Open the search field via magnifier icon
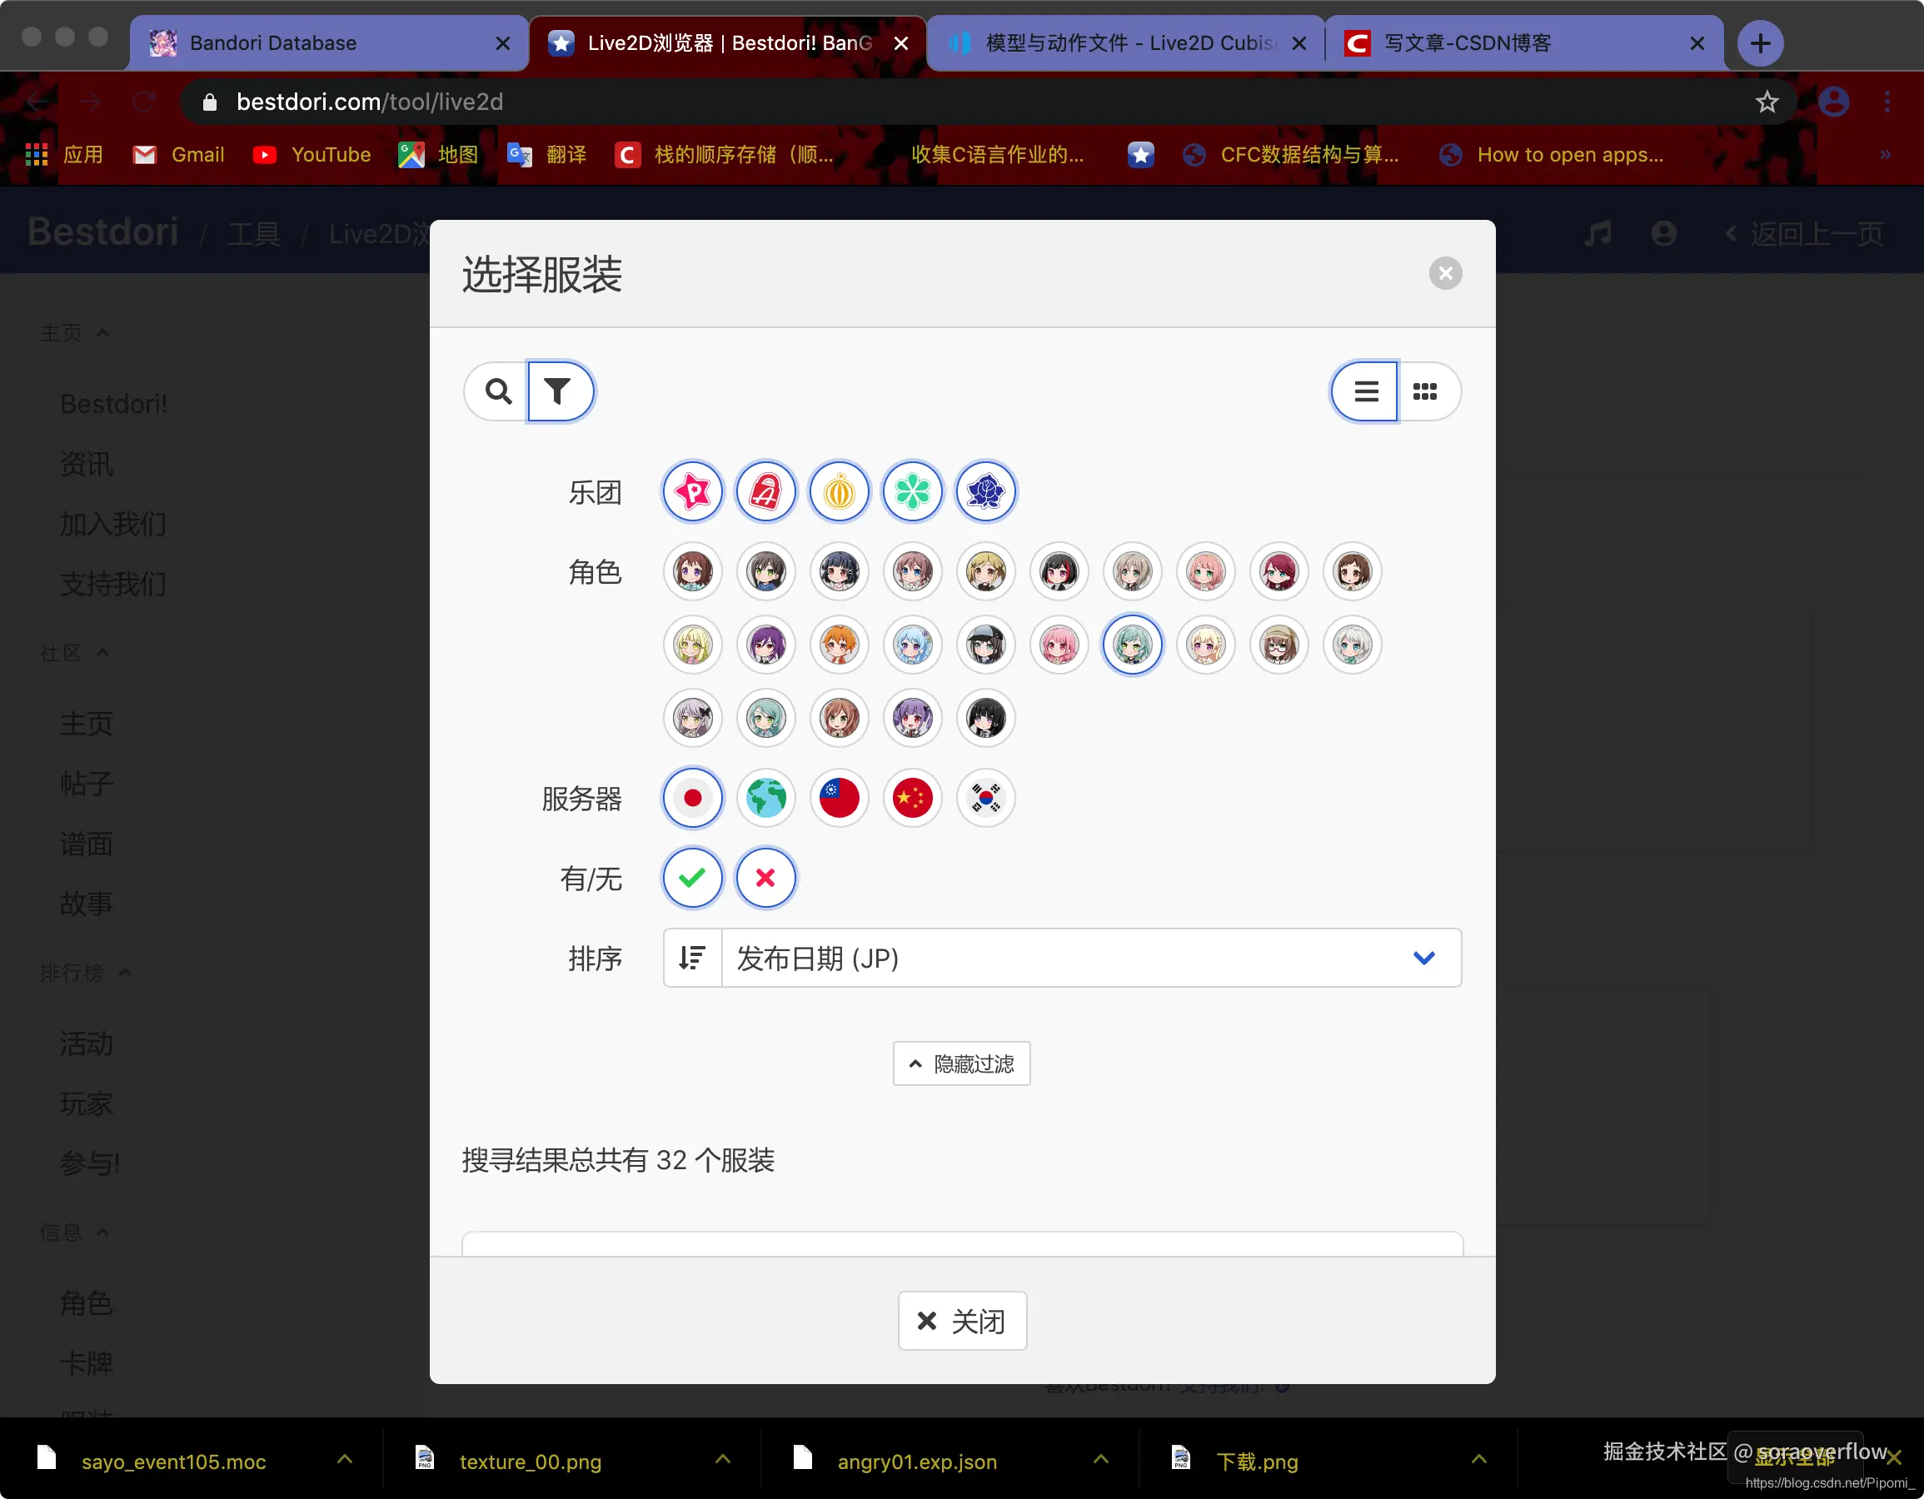The height and width of the screenshot is (1499, 1924). (498, 391)
